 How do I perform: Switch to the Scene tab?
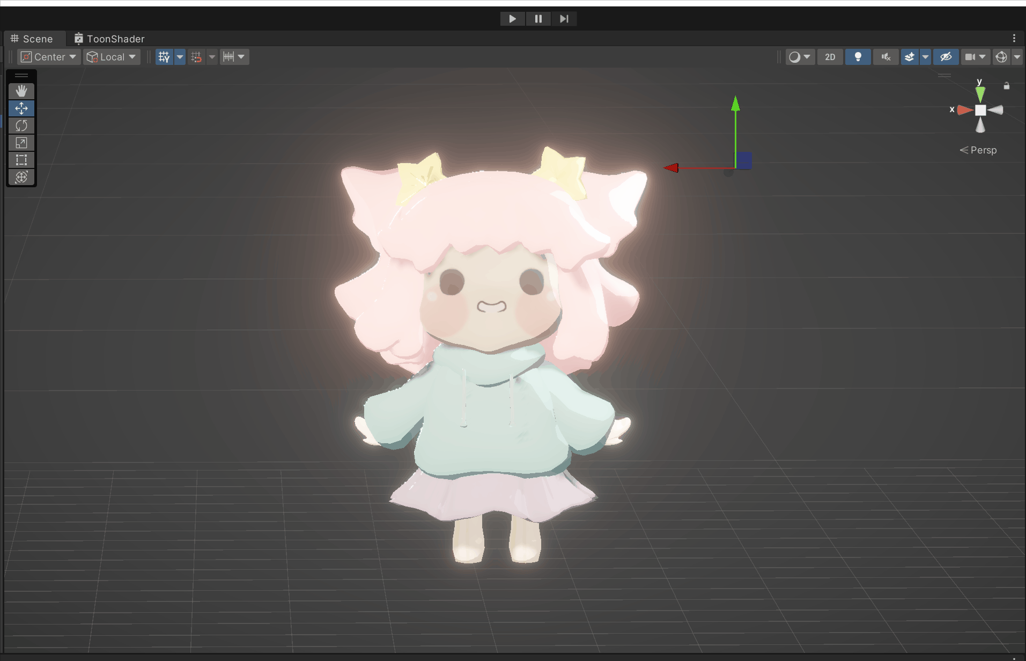32,39
